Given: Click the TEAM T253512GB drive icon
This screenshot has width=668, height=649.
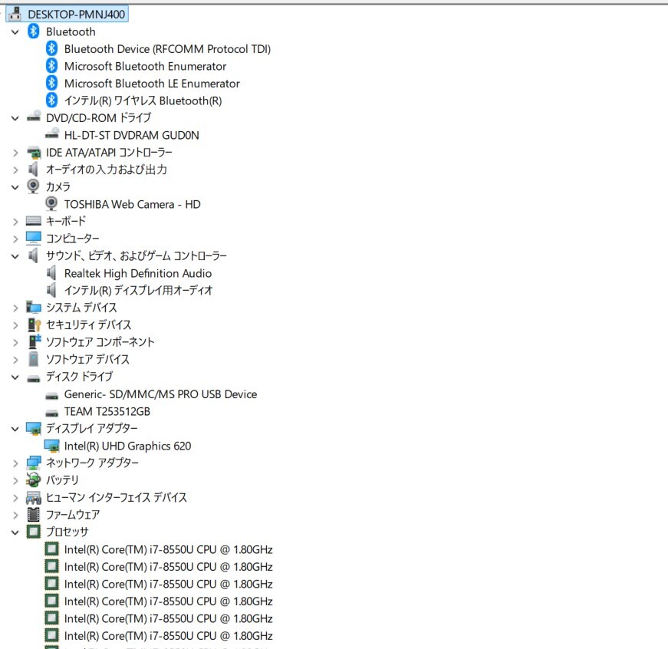Looking at the screenshot, I should [52, 413].
